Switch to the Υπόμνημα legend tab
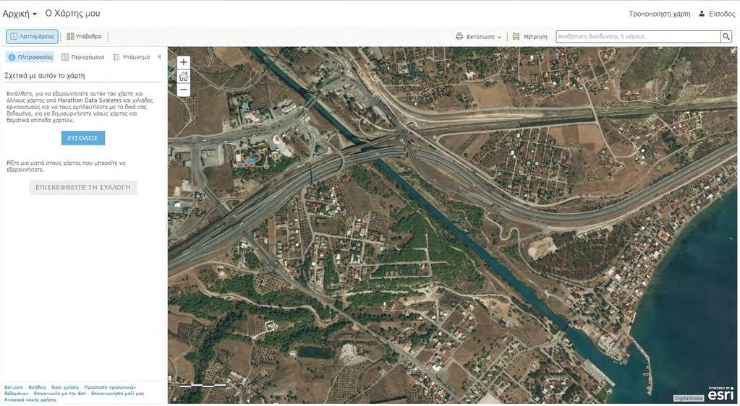 click(132, 57)
